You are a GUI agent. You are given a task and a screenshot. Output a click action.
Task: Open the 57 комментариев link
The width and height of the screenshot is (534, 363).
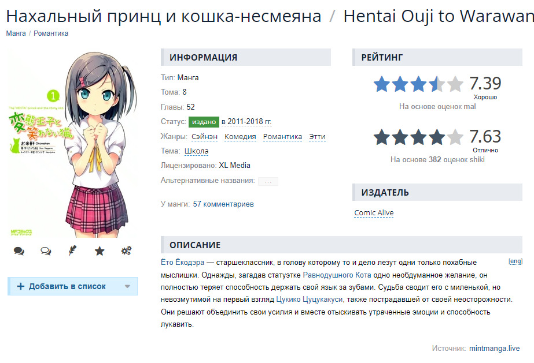click(x=223, y=204)
